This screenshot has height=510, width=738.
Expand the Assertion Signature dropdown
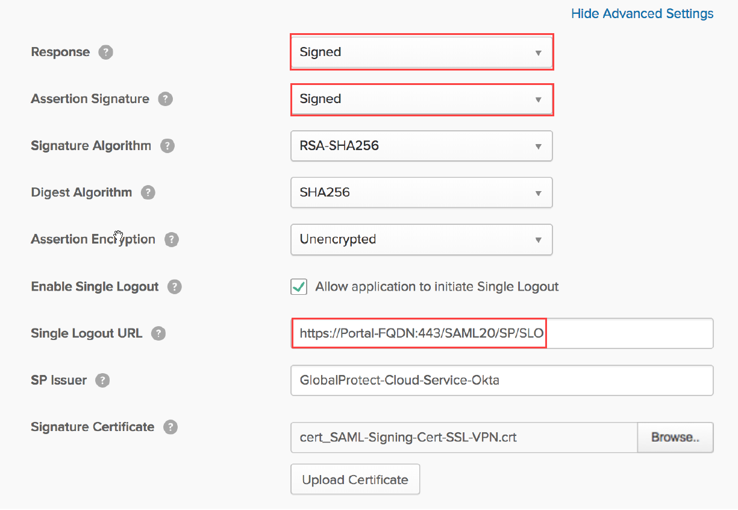421,99
